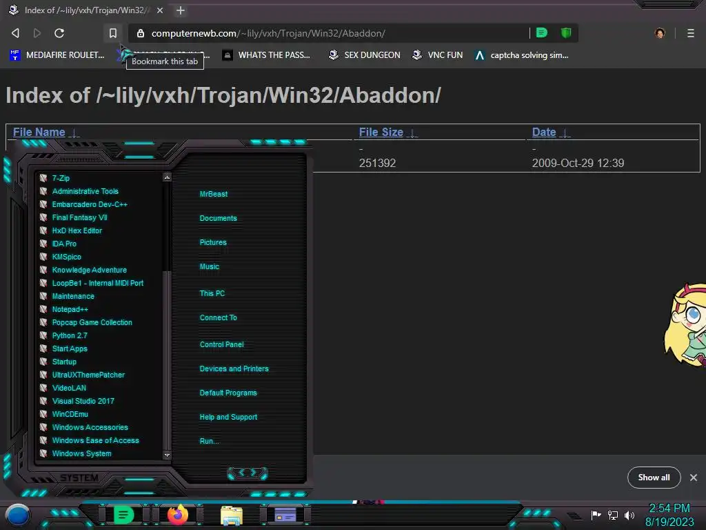The width and height of the screenshot is (706, 530).
Task: Click the browser forward arrow
Action: click(37, 33)
